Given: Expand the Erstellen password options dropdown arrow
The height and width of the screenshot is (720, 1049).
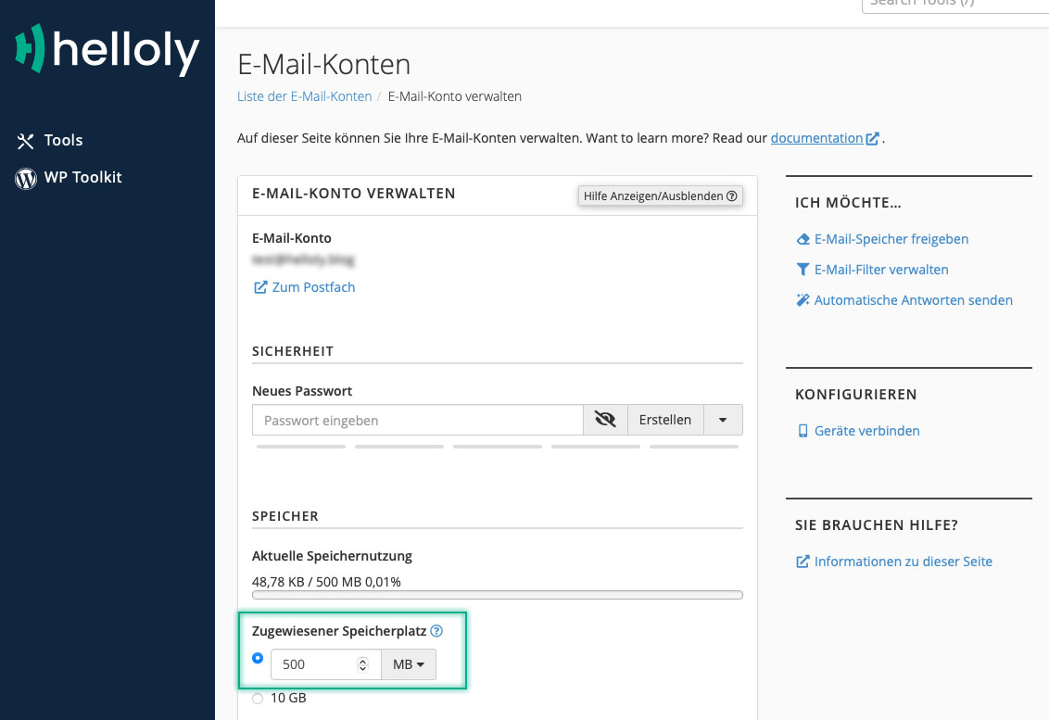Looking at the screenshot, I should click(x=723, y=420).
